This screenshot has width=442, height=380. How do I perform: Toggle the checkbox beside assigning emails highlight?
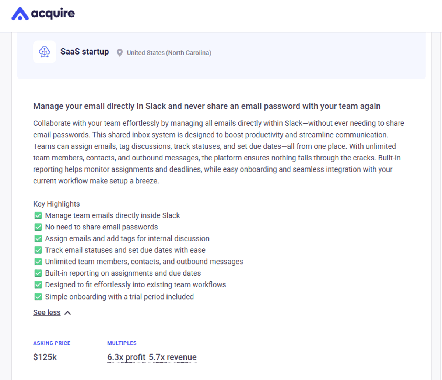(38, 238)
